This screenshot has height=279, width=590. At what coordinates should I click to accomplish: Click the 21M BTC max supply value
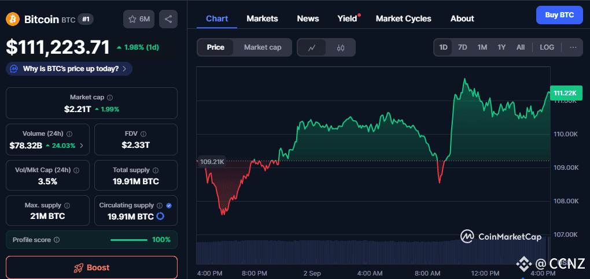pos(47,216)
